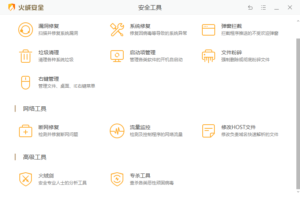This screenshot has height=198, width=300.
Task: Open the 弹窗拦截 popup window icon
Action: point(209,30)
